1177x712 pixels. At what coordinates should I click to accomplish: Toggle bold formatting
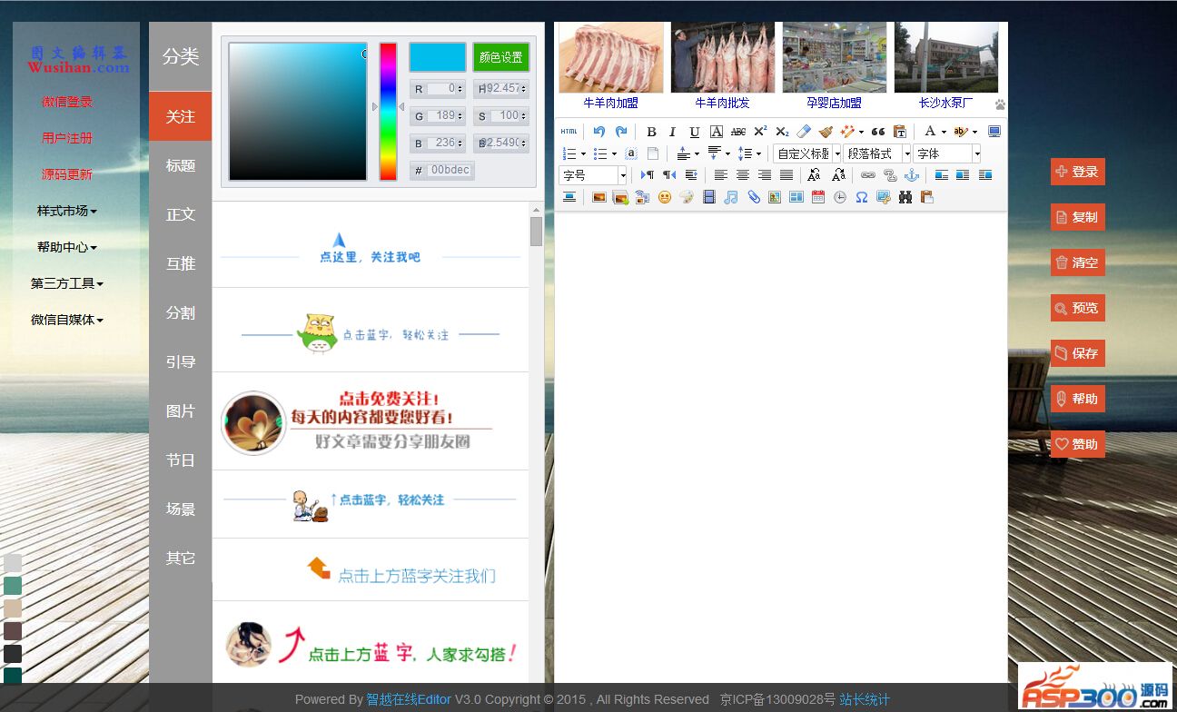(x=651, y=132)
